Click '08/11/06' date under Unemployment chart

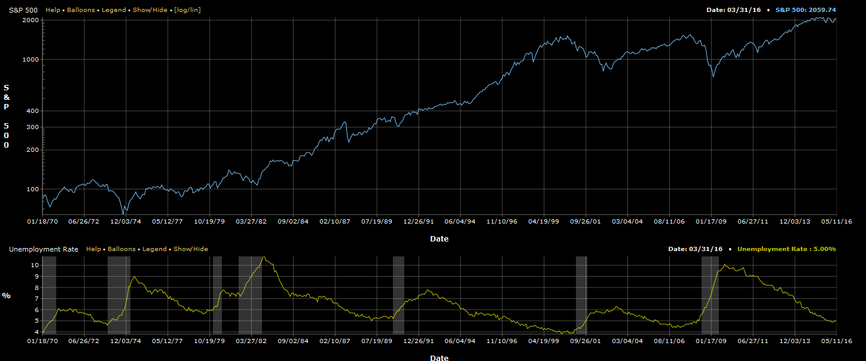pyautogui.click(x=669, y=341)
